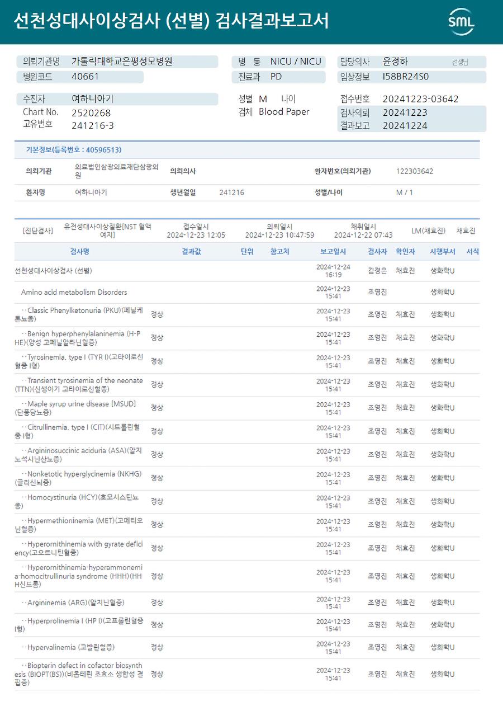Image resolution: width=503 pixels, height=711 pixels.
Task: Select unique number '241216-3'
Action: point(93,125)
